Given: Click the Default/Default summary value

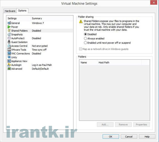Looking at the screenshot, I should pos(40,69).
